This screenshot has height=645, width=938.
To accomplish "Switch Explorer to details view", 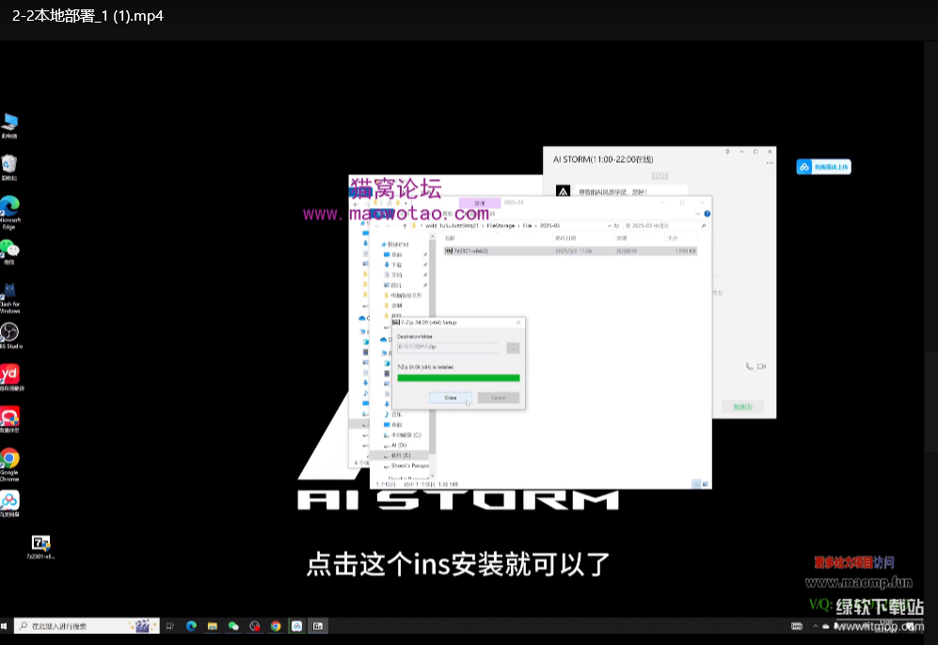I will coord(695,484).
